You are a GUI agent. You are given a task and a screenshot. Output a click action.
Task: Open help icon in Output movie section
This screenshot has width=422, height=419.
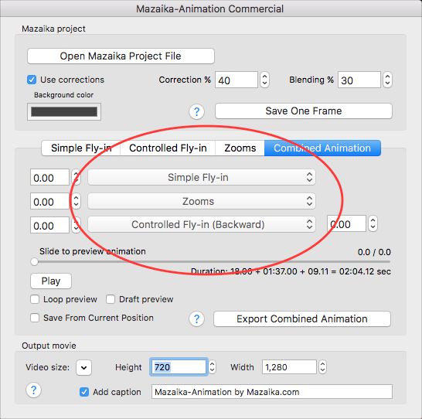click(34, 390)
